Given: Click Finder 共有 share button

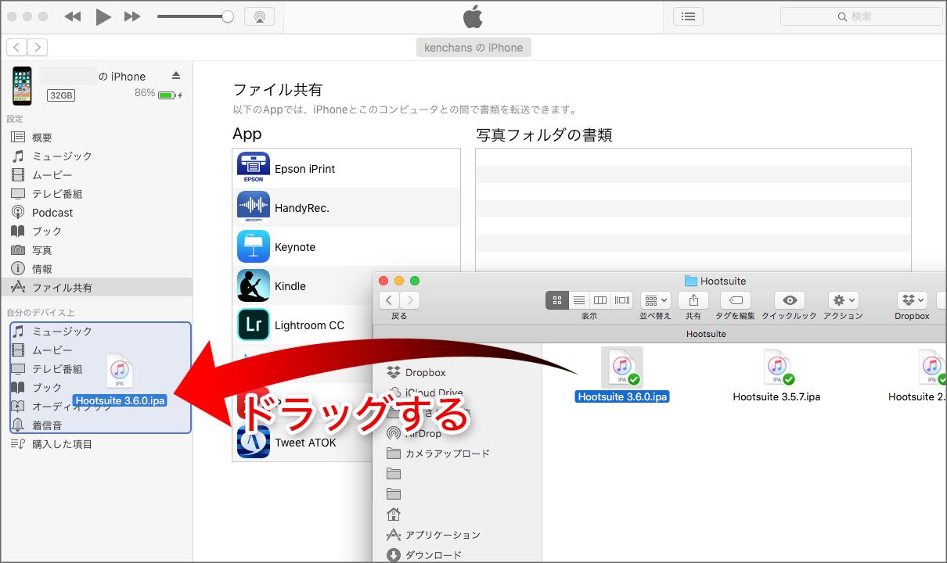Looking at the screenshot, I should click(693, 300).
